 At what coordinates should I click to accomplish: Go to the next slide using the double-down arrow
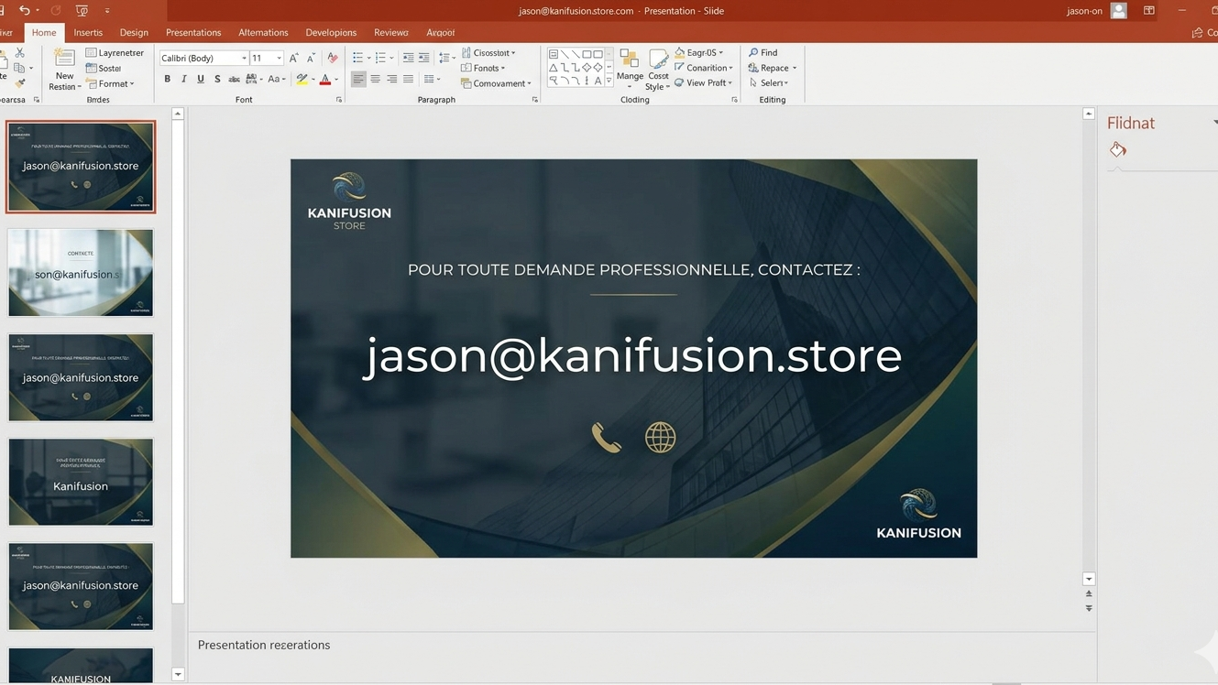click(x=1089, y=608)
